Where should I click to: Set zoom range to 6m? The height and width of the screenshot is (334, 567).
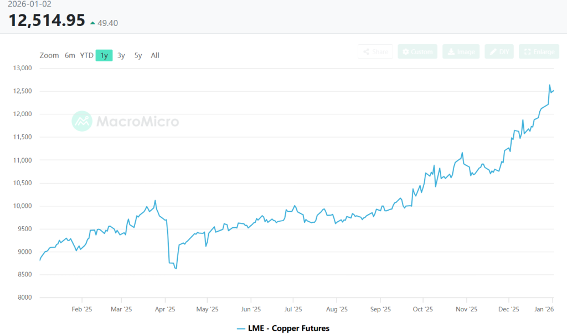pyautogui.click(x=70, y=55)
